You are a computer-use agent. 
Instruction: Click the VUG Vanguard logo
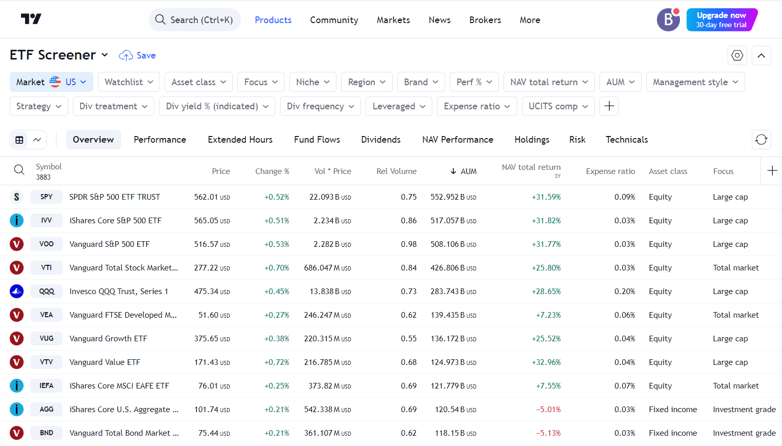click(16, 339)
